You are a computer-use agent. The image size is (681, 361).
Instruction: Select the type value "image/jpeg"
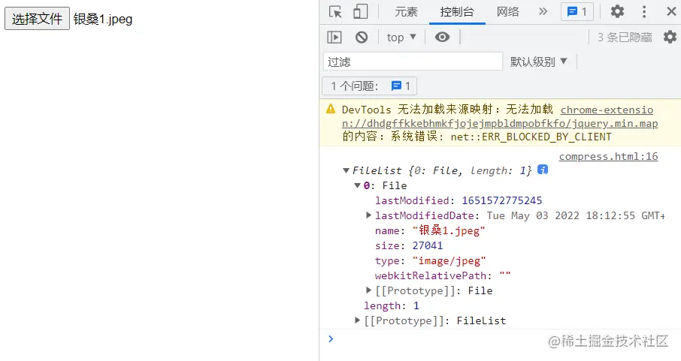(x=449, y=260)
